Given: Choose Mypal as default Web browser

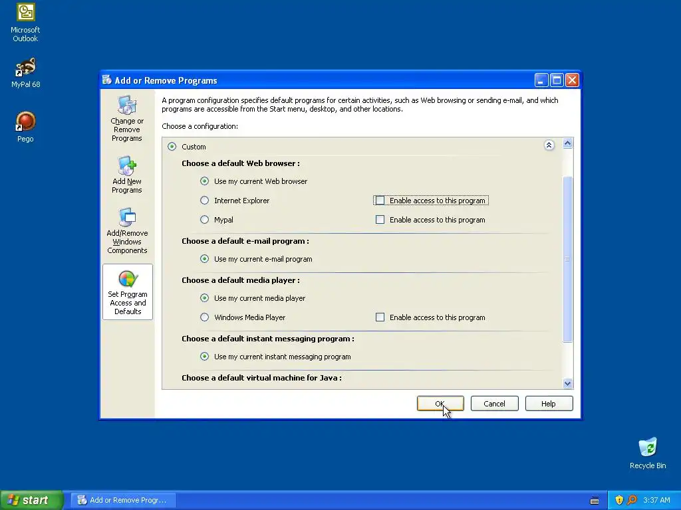Looking at the screenshot, I should point(205,220).
